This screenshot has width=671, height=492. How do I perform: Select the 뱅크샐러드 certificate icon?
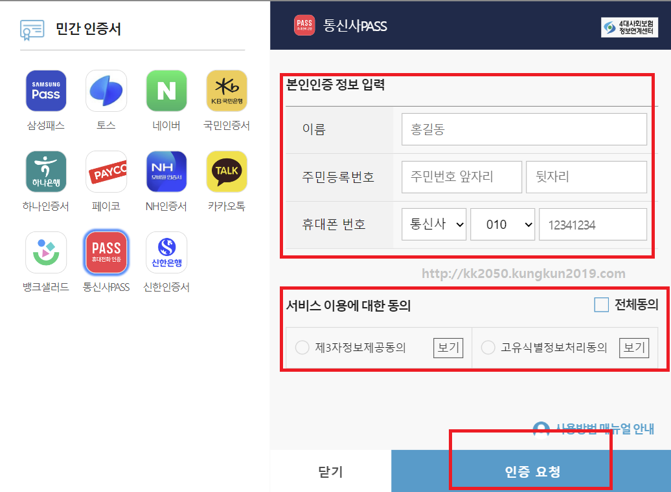pyautogui.click(x=46, y=252)
